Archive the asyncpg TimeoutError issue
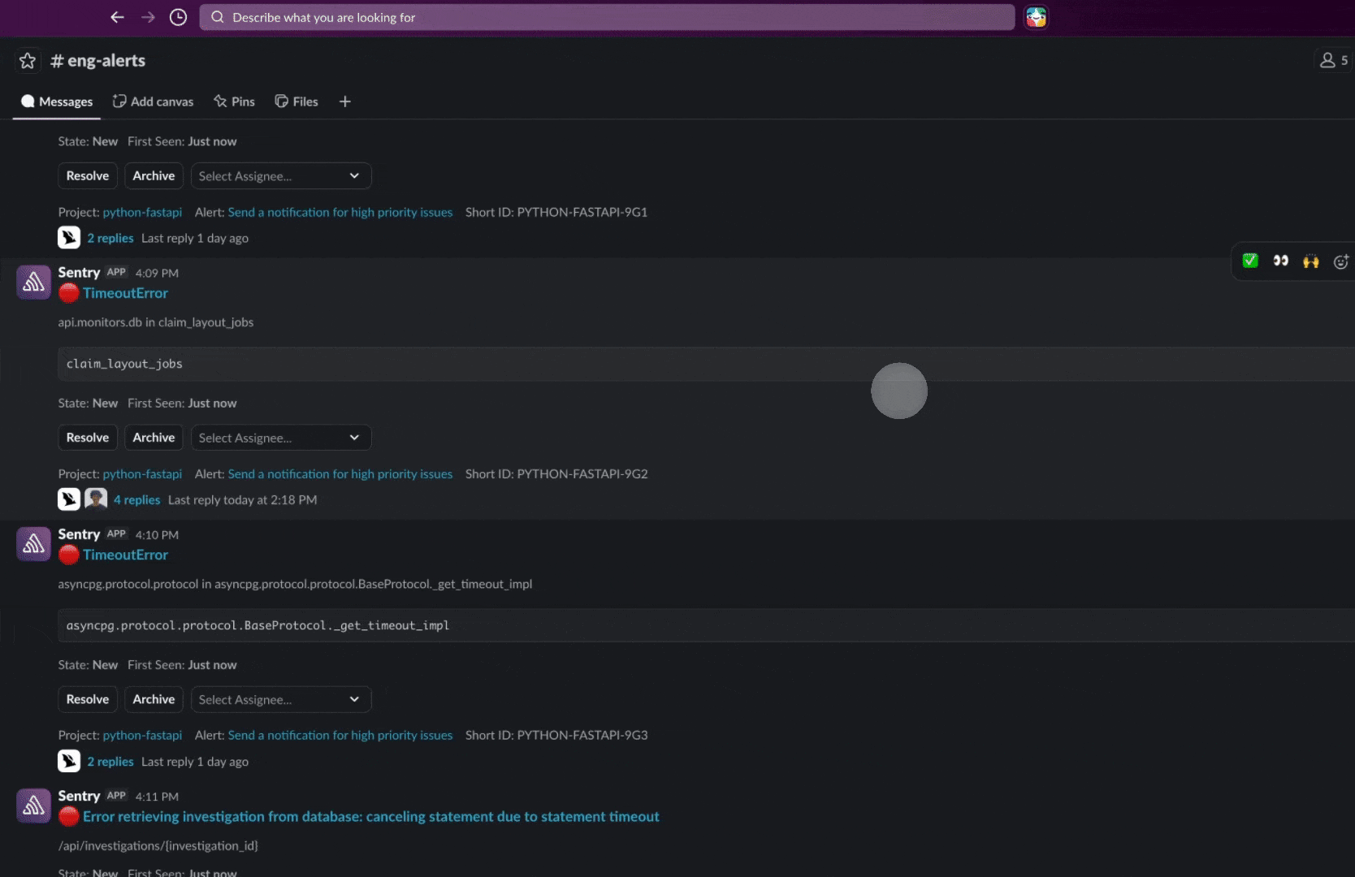 pos(154,699)
